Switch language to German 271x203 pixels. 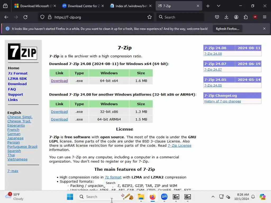14,134
